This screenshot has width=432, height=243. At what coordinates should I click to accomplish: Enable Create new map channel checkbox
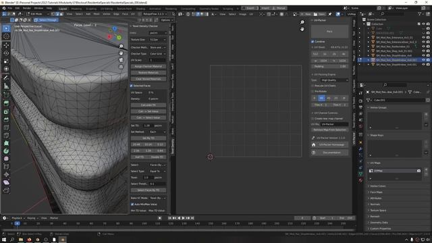313,119
